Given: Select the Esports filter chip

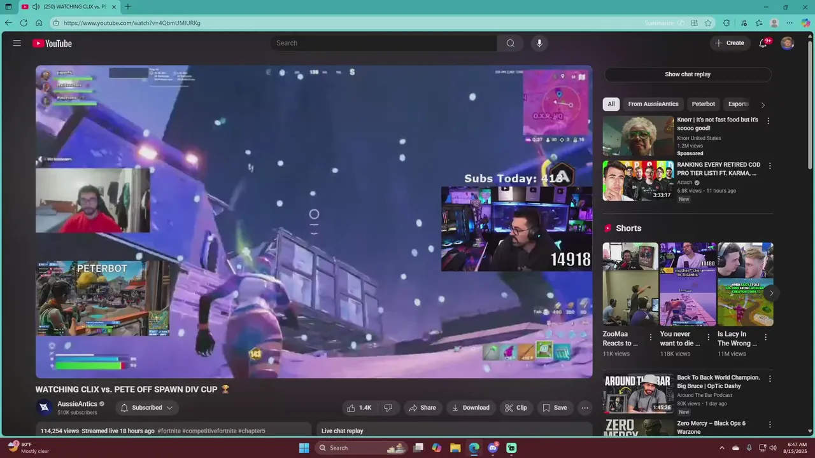Looking at the screenshot, I should [739, 104].
